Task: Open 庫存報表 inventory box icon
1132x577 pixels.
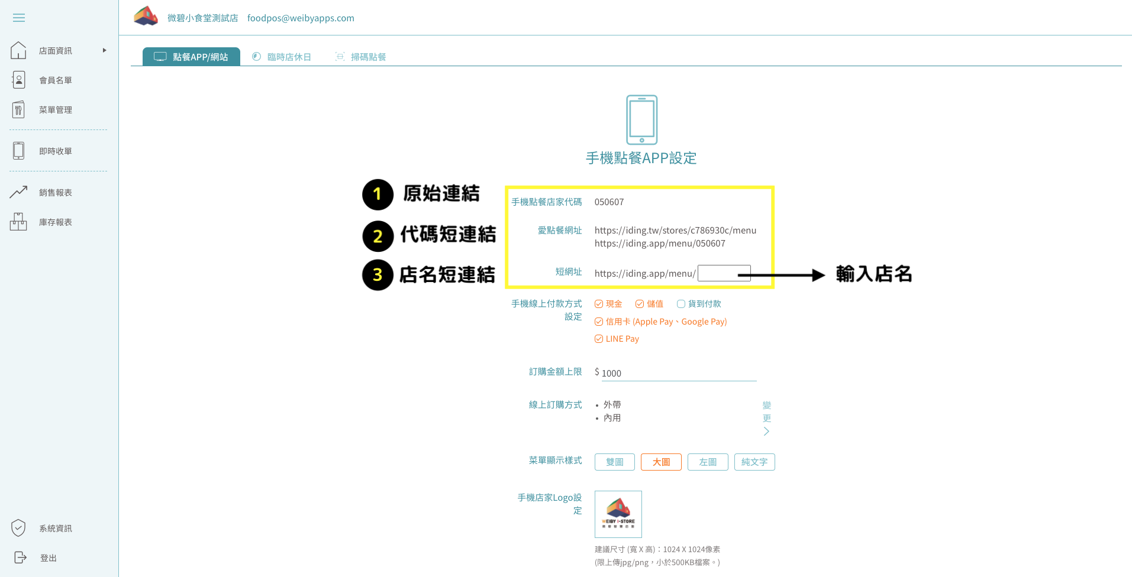Action: [18, 222]
